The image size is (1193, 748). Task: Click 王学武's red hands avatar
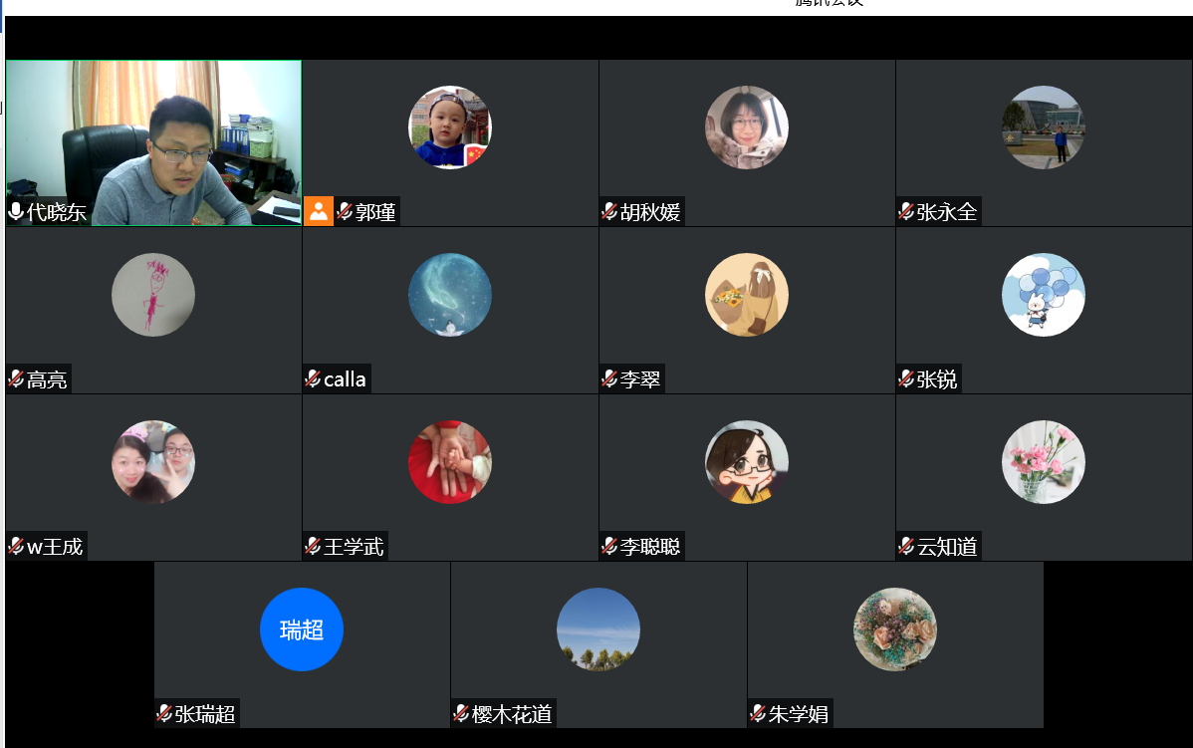(450, 462)
